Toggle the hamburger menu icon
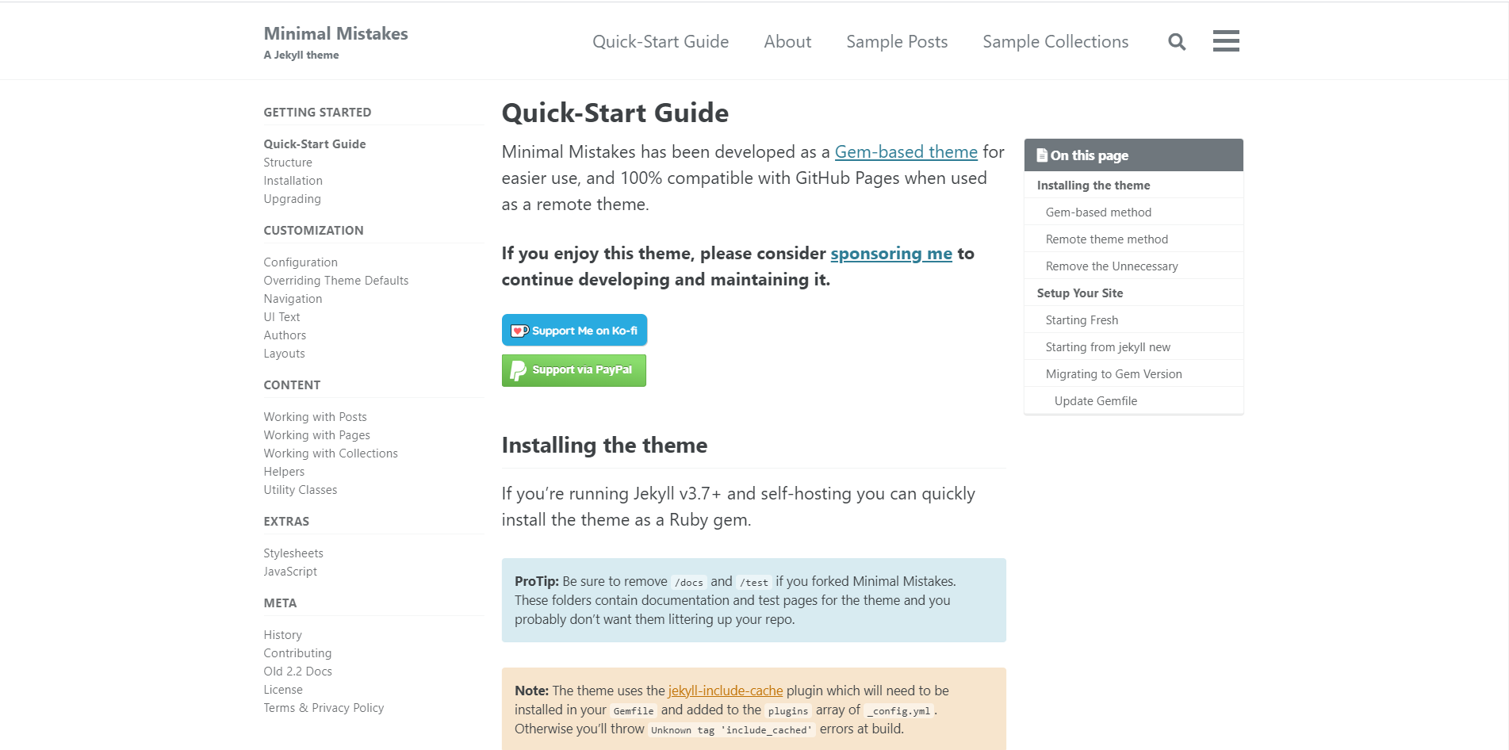 pyautogui.click(x=1225, y=41)
